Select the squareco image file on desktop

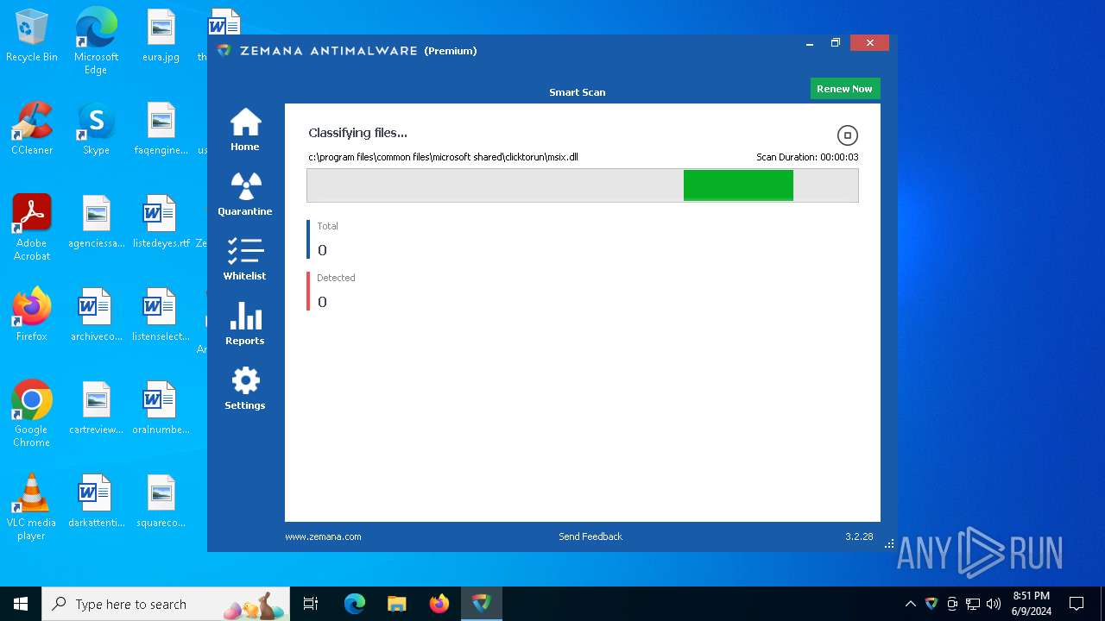[x=161, y=502]
